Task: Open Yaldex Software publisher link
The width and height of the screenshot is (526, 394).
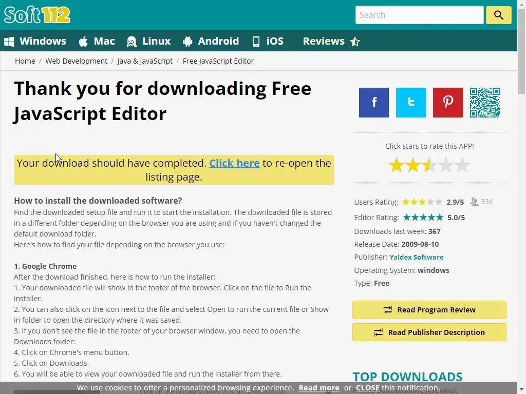Action: [x=416, y=257]
